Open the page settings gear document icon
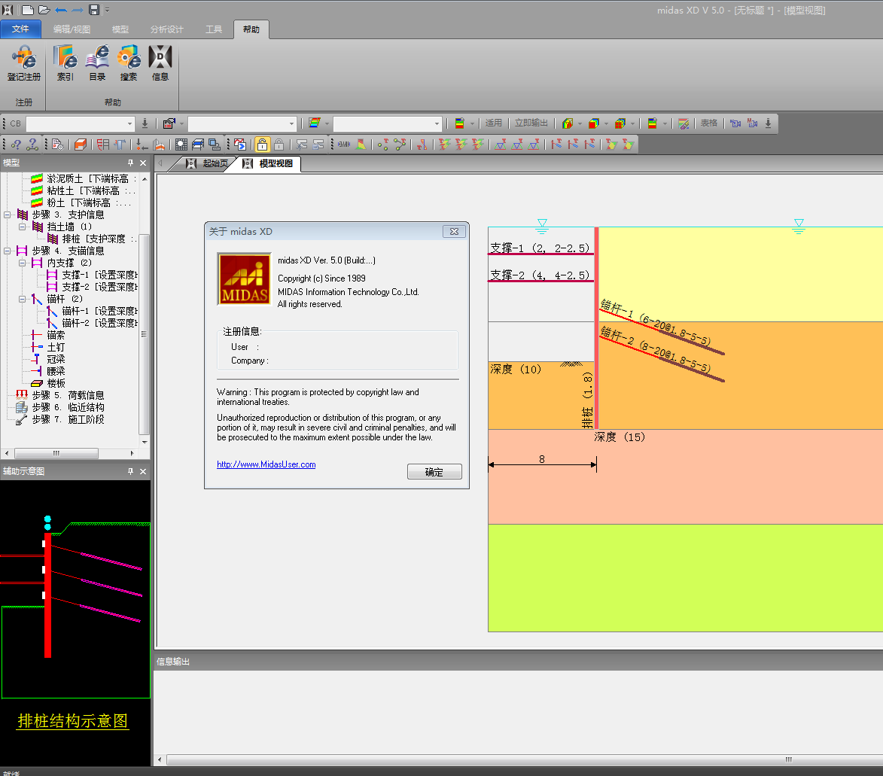 coord(57,145)
